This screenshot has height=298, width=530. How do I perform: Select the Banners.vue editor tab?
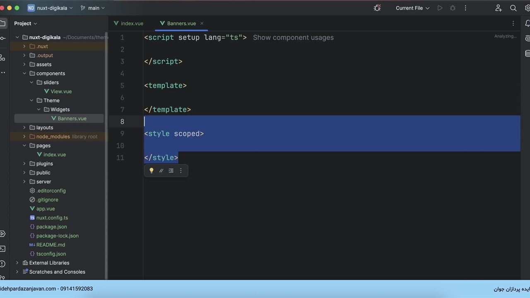coord(181,23)
